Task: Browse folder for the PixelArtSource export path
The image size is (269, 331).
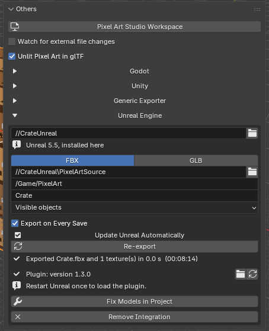Action: pyautogui.click(x=252, y=172)
